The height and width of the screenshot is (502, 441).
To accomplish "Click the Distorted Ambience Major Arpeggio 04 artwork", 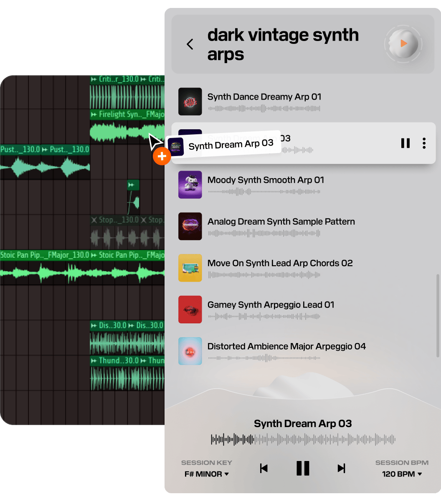I will (x=190, y=351).
